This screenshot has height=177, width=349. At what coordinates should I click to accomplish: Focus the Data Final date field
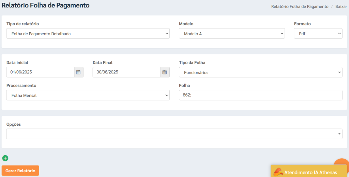tap(126, 72)
